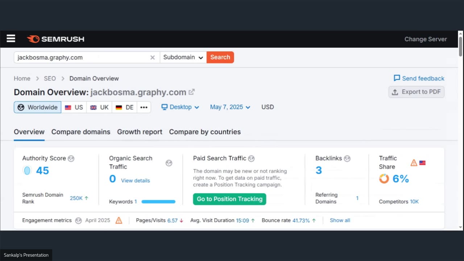Viewport: 464px width, 261px height.
Task: Click Change Server
Action: (x=426, y=39)
